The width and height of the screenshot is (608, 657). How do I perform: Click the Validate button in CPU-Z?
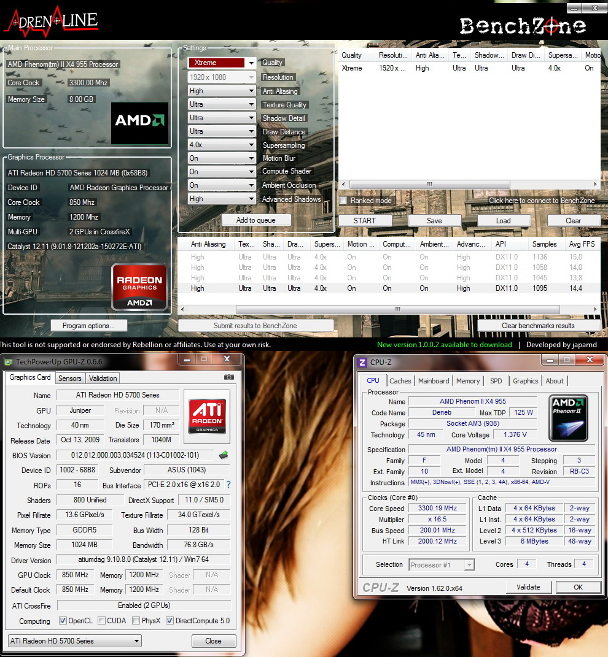(529, 587)
